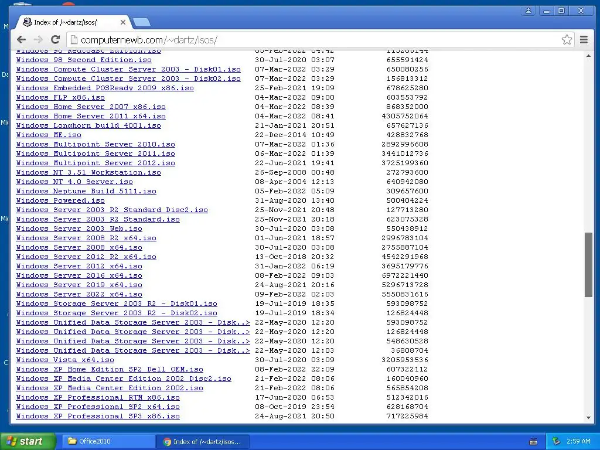Screen dimensions: 600x450
Task: Select the date 13-Oct-2018 20:32
Action: click(295, 257)
